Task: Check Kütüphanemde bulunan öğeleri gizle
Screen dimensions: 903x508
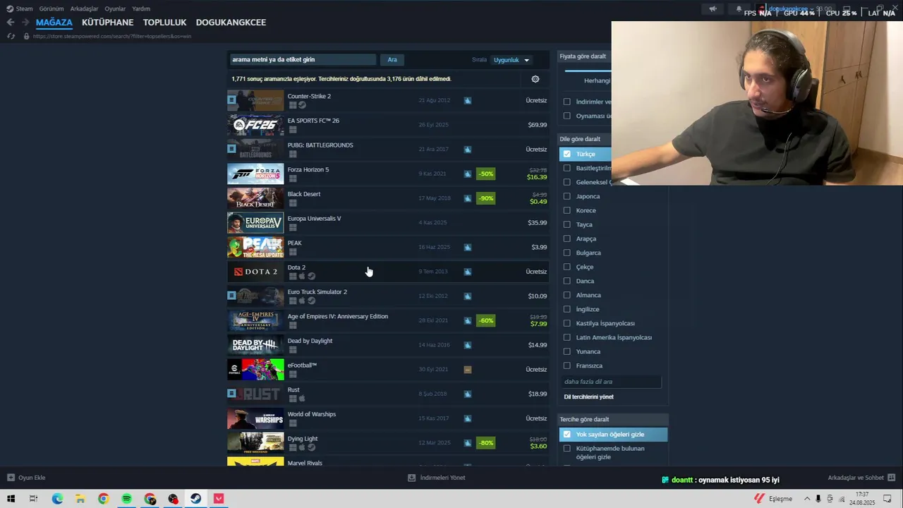Action: click(x=566, y=449)
